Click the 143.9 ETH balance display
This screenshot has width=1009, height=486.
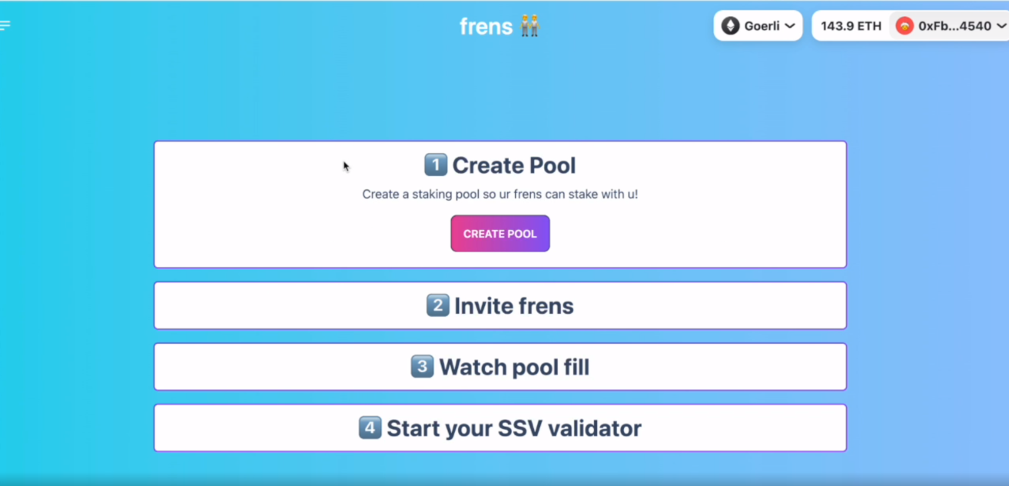click(x=851, y=26)
